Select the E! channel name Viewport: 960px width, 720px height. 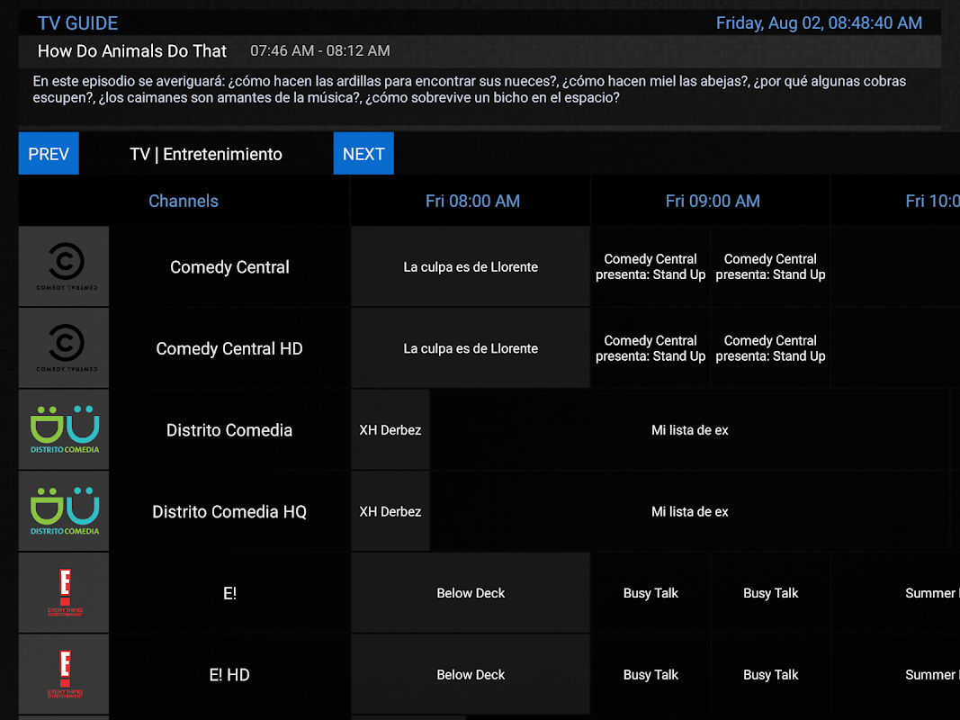(229, 593)
